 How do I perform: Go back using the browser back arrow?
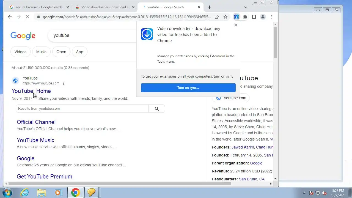[x=10, y=17]
